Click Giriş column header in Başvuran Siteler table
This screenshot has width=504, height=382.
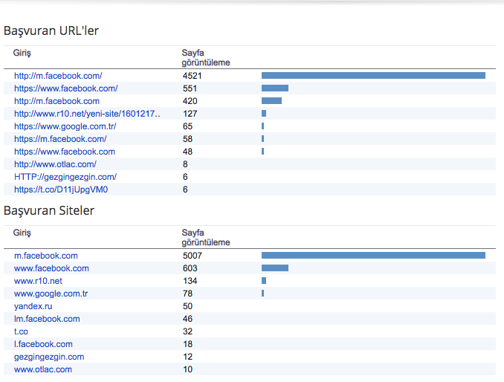(22, 233)
